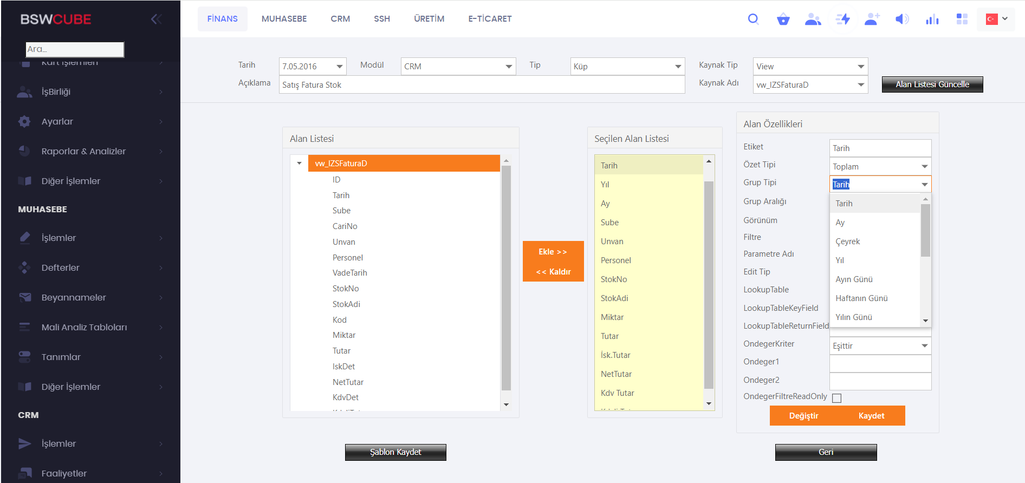Open the bar chart statistics icon
The height and width of the screenshot is (483, 1025).
coord(932,19)
